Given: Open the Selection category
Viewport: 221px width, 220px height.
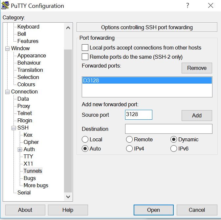Looking at the screenshot, I should click(x=28, y=77).
